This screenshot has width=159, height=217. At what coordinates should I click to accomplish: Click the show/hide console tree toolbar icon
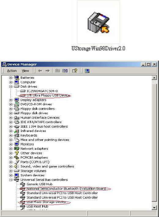click(65, 71)
